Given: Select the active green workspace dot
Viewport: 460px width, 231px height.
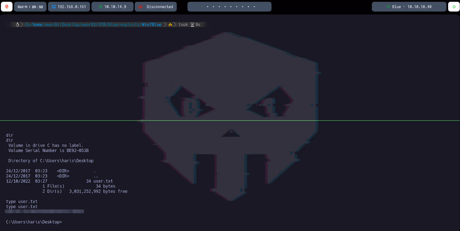Looking at the screenshot, I should click(202, 7).
